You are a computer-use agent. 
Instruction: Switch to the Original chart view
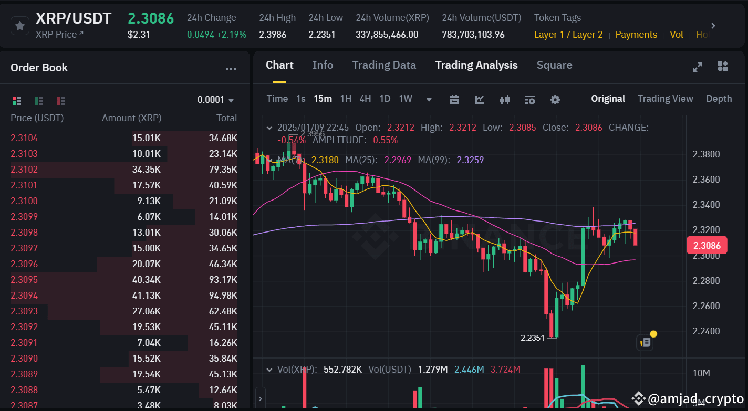tap(608, 99)
